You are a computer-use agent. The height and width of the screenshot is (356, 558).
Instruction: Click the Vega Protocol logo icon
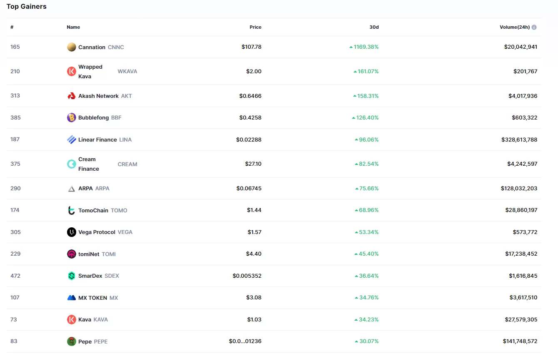pyautogui.click(x=71, y=232)
